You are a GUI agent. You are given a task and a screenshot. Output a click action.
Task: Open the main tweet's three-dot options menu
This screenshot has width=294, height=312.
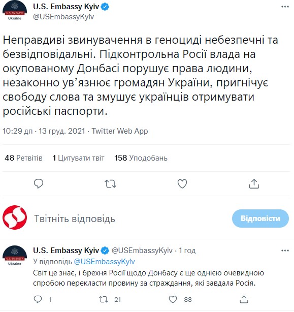(285, 7)
